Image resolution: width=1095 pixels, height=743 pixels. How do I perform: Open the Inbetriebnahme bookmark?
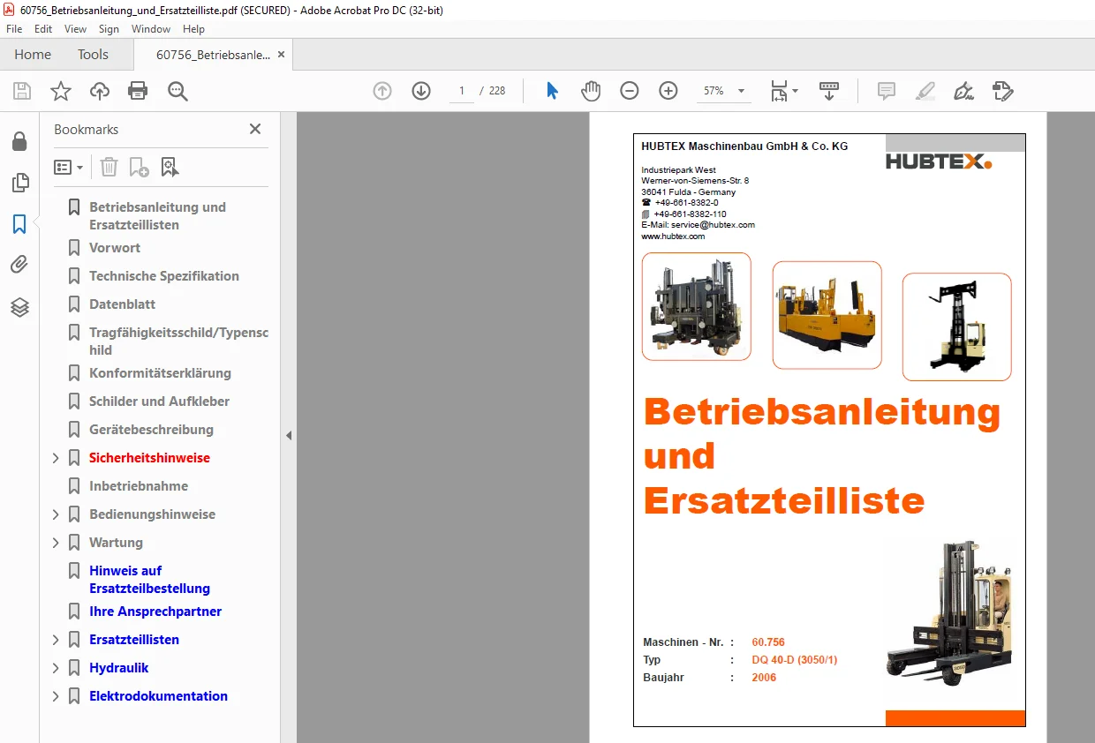click(x=139, y=486)
